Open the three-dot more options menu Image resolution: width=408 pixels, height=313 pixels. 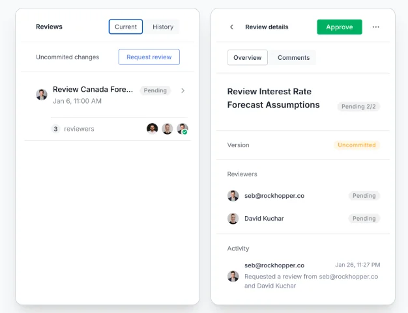point(376,27)
